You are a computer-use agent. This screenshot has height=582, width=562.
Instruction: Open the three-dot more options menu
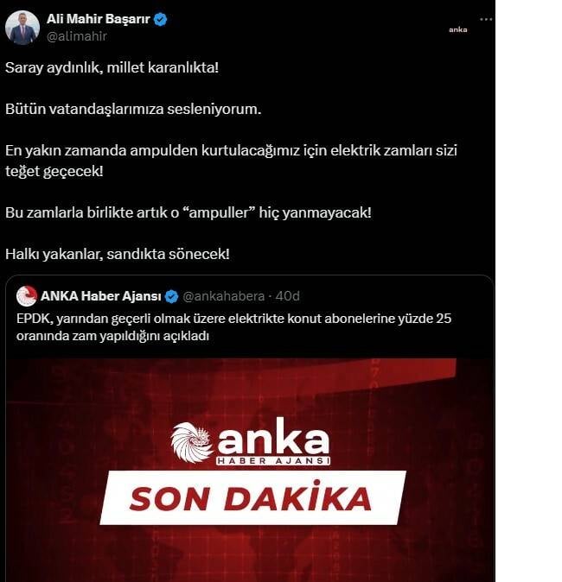pos(486,19)
